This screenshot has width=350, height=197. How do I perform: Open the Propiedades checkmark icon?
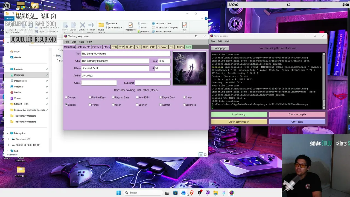point(130,25)
